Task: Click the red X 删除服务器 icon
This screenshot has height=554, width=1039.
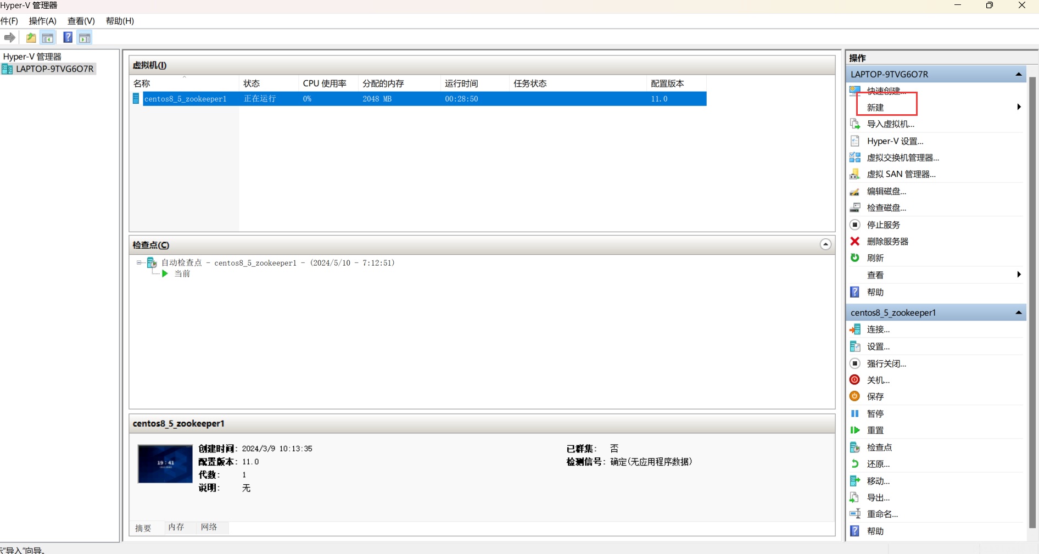Action: [855, 241]
